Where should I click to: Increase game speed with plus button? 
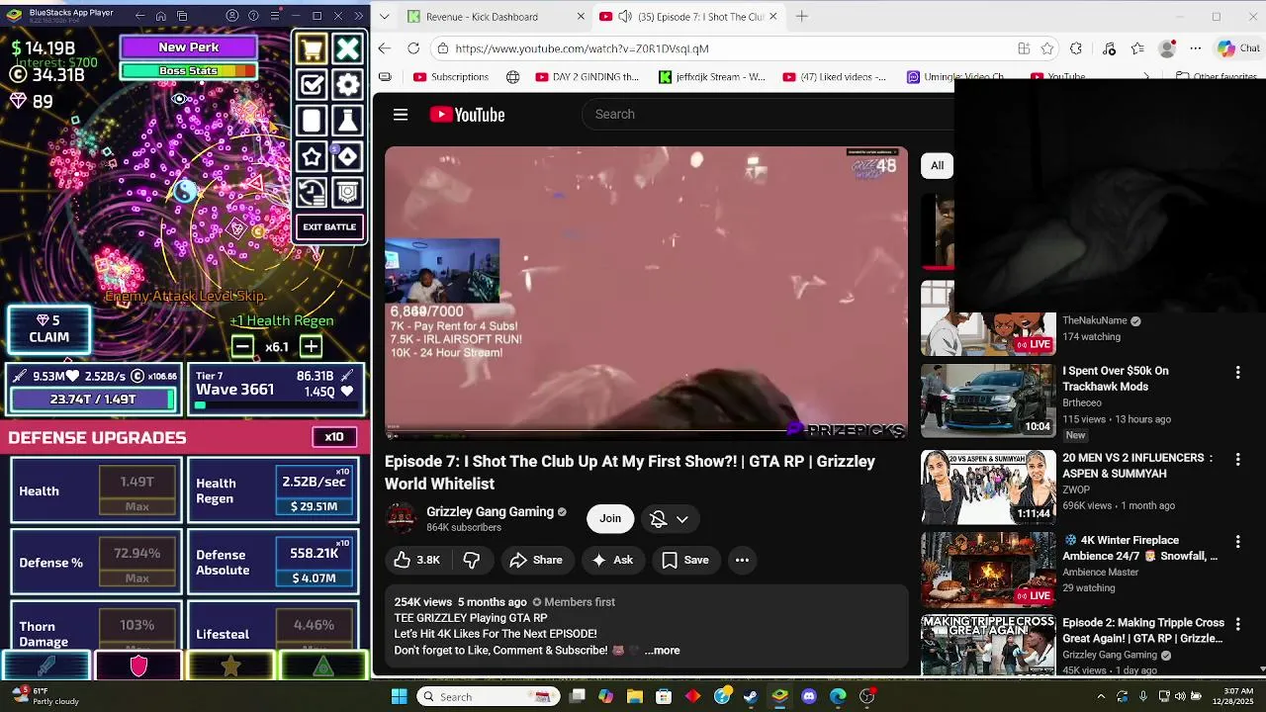pos(311,346)
